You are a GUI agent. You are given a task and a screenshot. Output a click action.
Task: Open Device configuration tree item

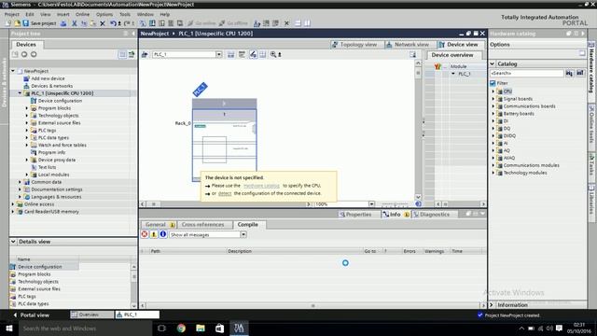(x=60, y=101)
